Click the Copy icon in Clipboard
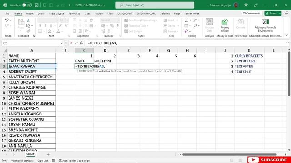 click(x=28, y=26)
